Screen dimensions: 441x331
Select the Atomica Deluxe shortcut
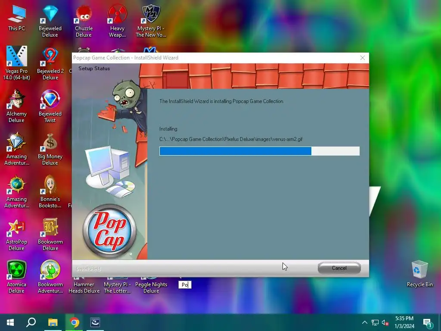pos(17,277)
